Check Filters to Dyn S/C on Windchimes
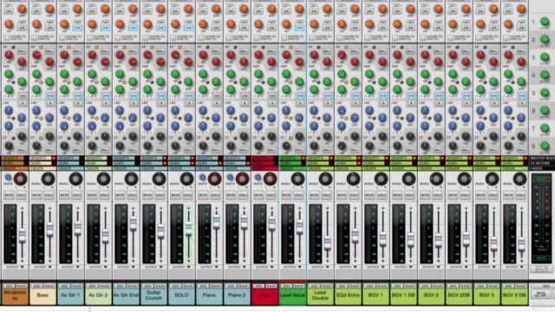The image size is (555, 312). [6, 37]
